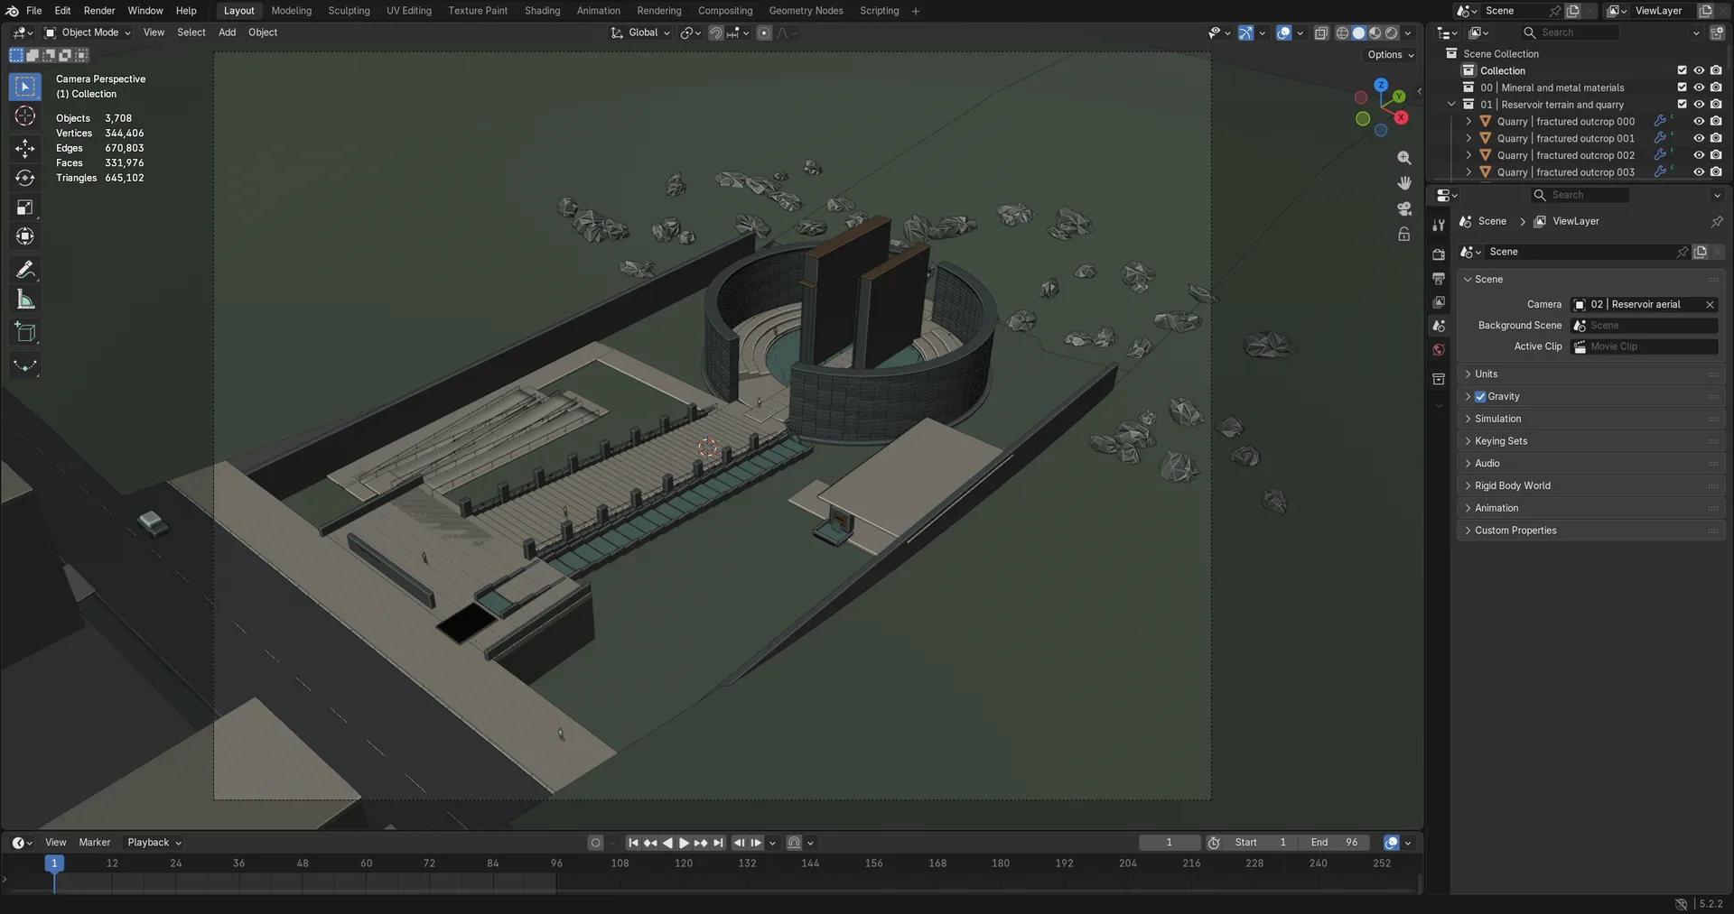The image size is (1734, 914).
Task: Switch to the Shading workspace tab
Action: [x=542, y=11]
